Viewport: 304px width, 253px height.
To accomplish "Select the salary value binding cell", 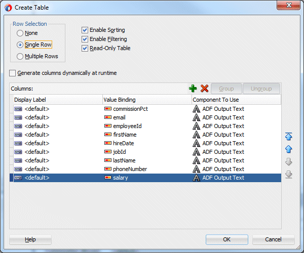I will coord(147,178).
